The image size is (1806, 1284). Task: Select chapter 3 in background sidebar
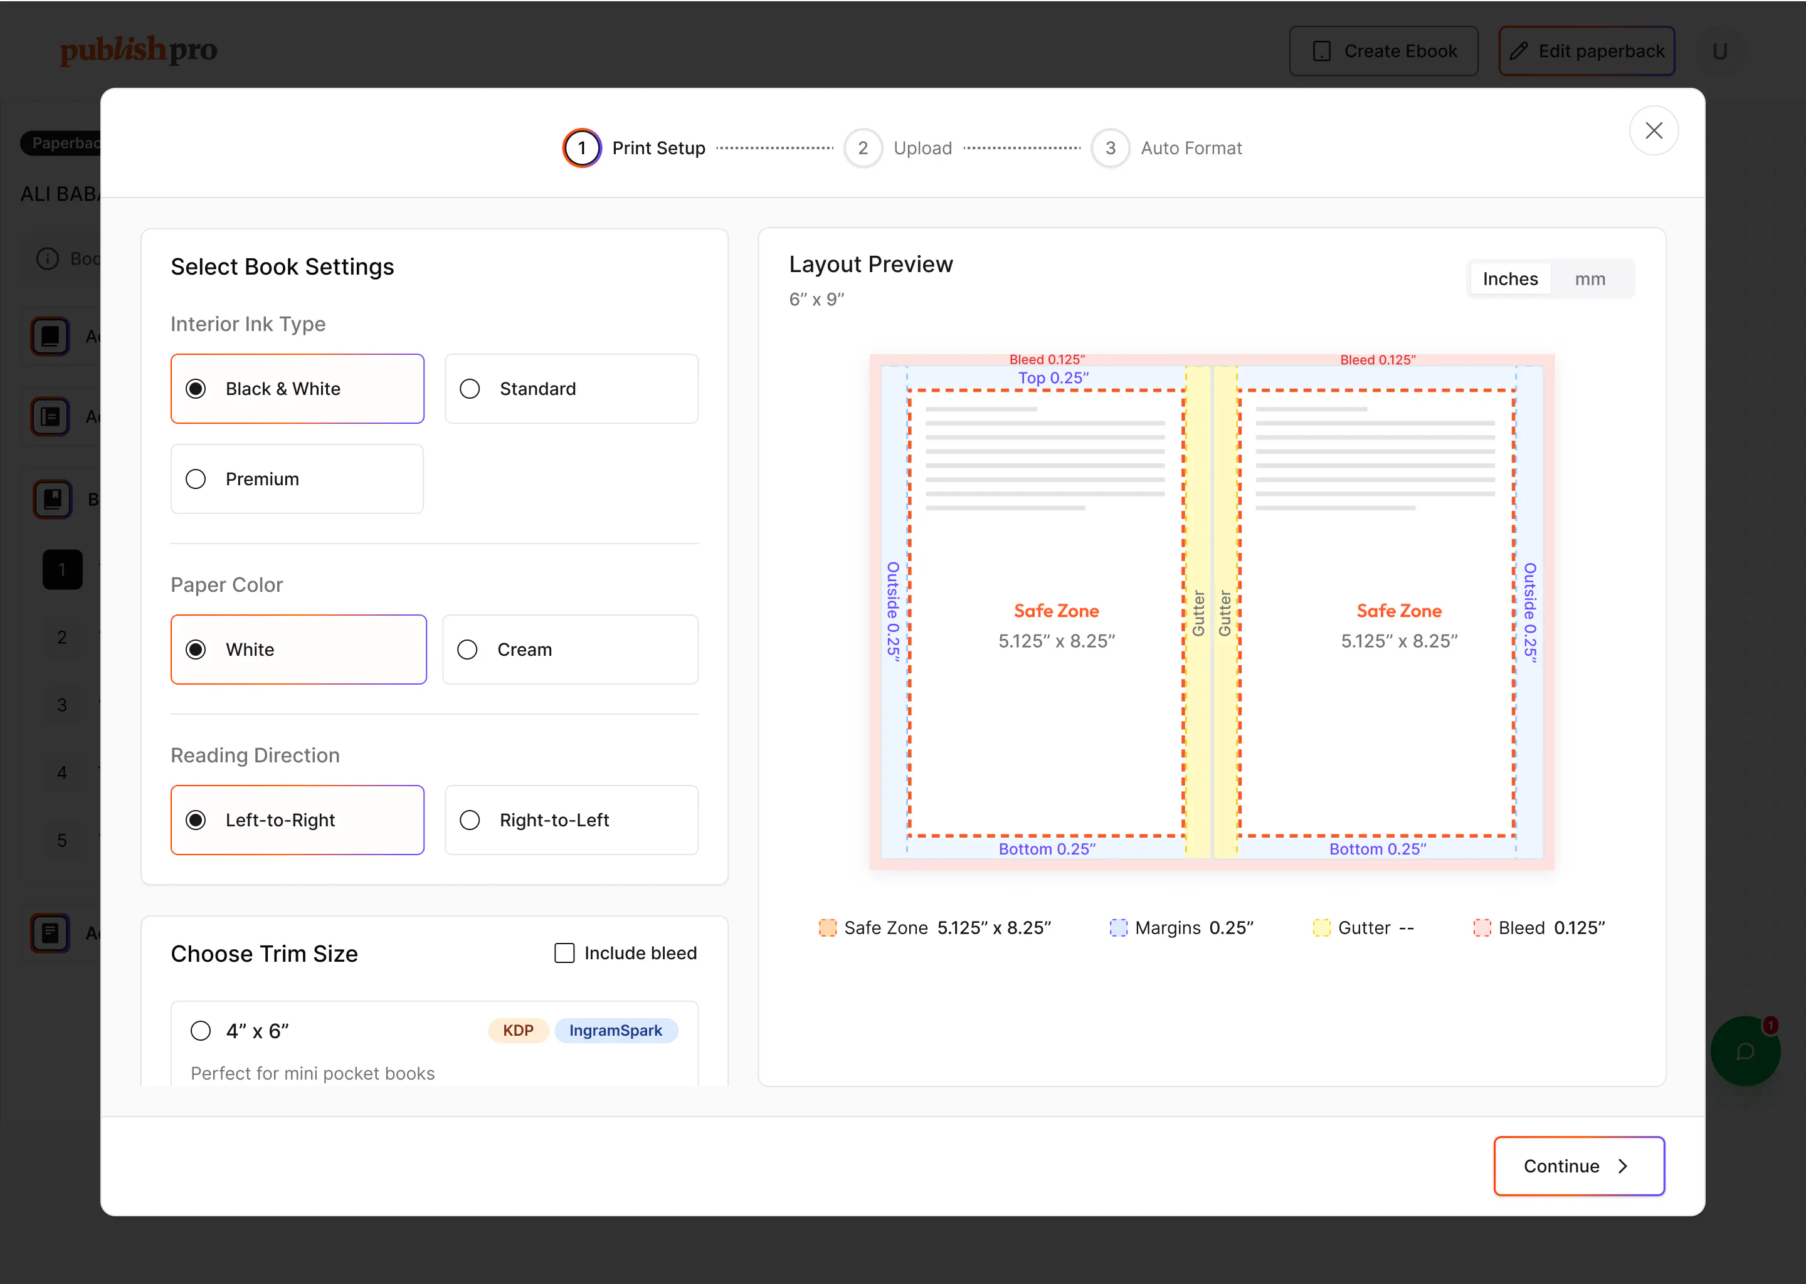(x=63, y=705)
